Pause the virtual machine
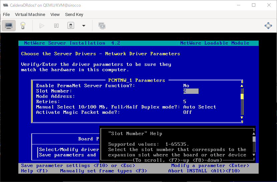277x182 pixels. (56, 26)
